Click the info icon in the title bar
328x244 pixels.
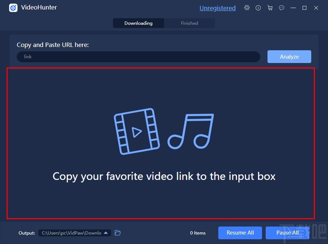point(258,8)
